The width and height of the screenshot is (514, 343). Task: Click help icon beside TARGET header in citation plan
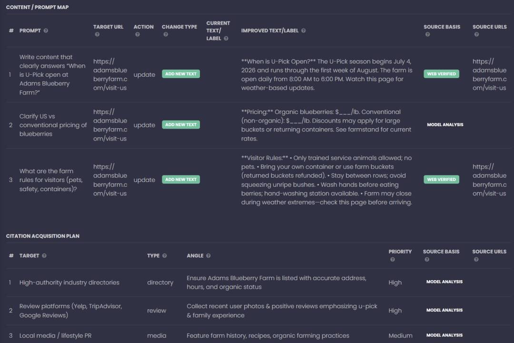click(44, 256)
